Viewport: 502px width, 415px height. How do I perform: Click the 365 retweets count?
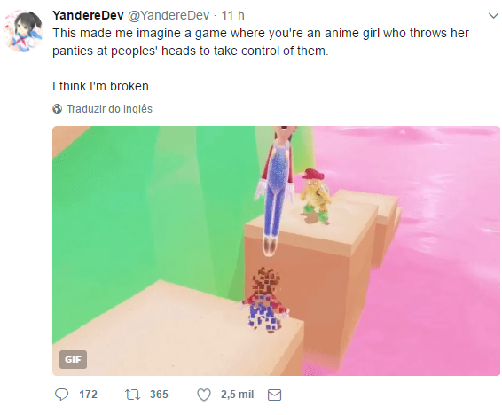point(159,395)
